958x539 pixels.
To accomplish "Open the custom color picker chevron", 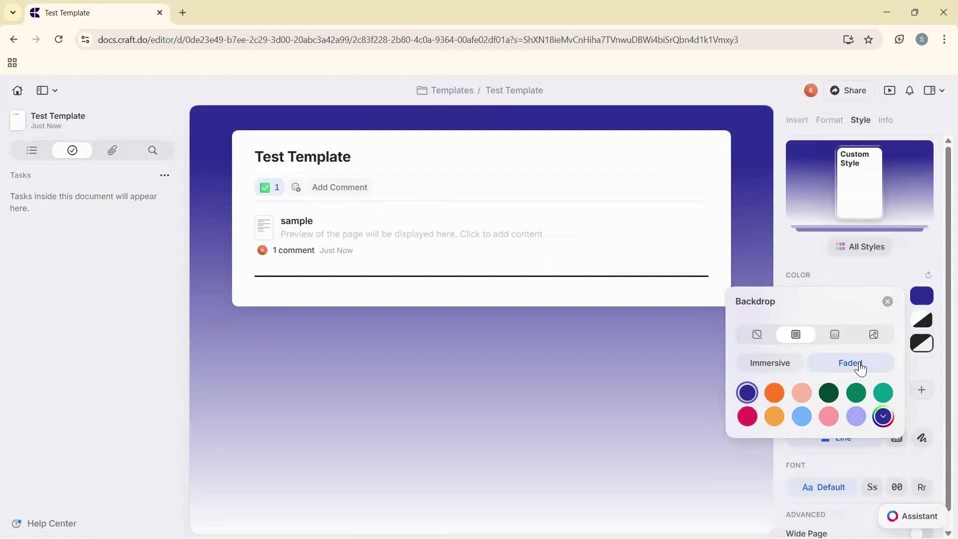I will pyautogui.click(x=884, y=417).
